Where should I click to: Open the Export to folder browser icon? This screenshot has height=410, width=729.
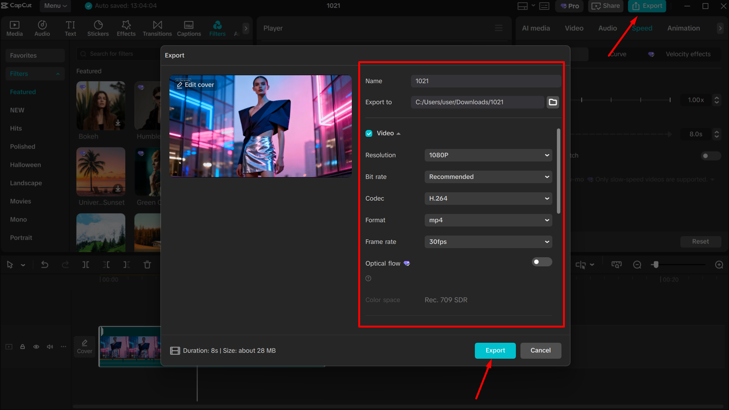point(553,102)
